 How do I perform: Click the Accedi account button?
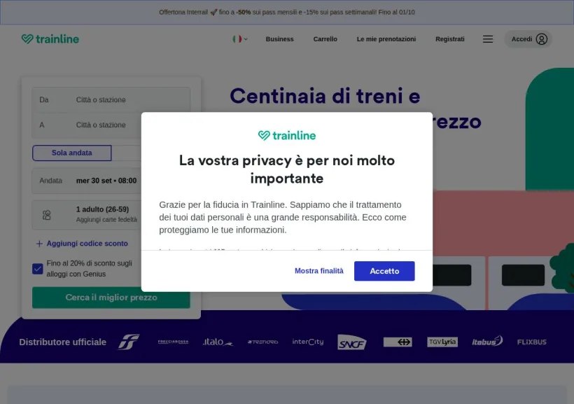(528, 39)
